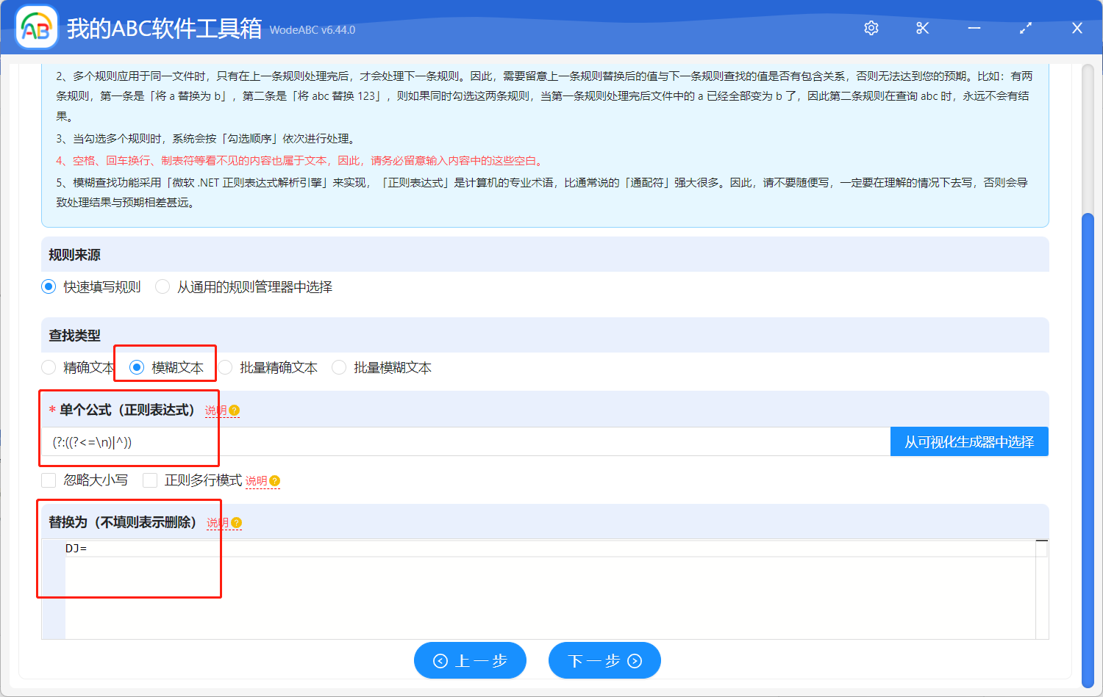This screenshot has width=1103, height=697.
Task: Select the 快速填写规则 option
Action: click(x=49, y=286)
